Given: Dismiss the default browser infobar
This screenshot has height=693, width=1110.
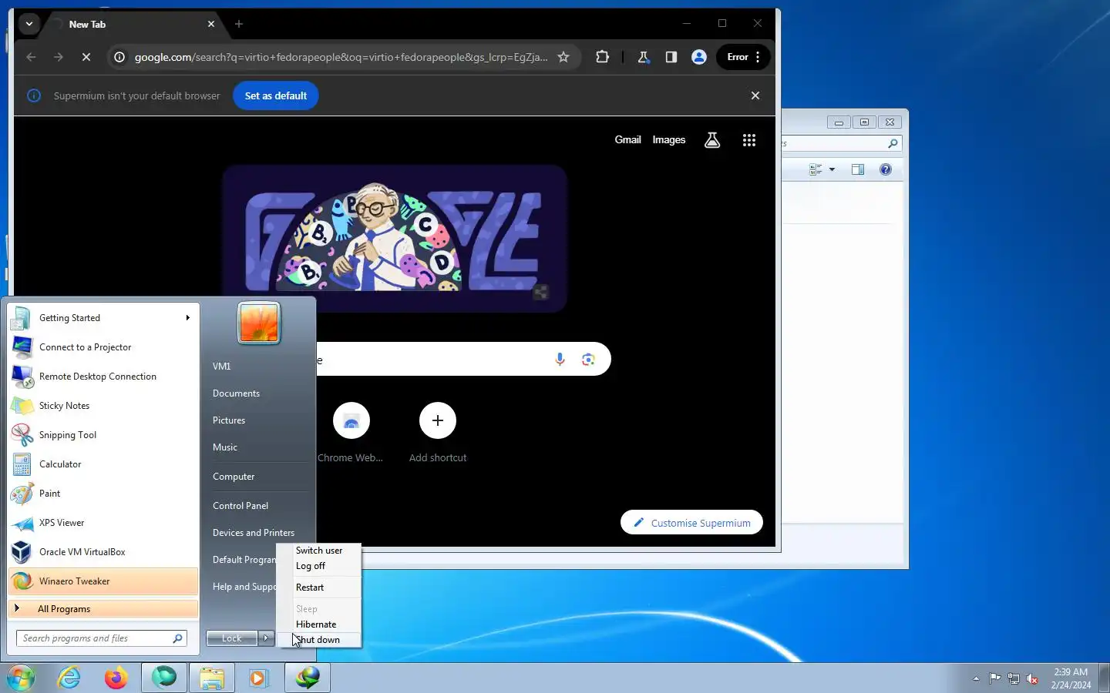Looking at the screenshot, I should point(755,95).
